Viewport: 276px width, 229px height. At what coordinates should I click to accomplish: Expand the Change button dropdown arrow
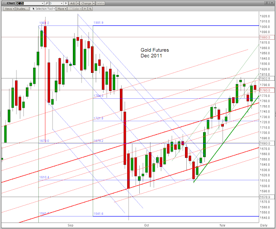coord(94,3)
